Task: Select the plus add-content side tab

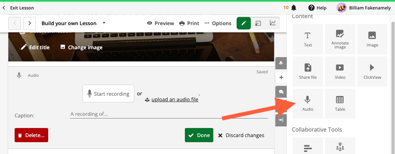Action: tap(281, 77)
